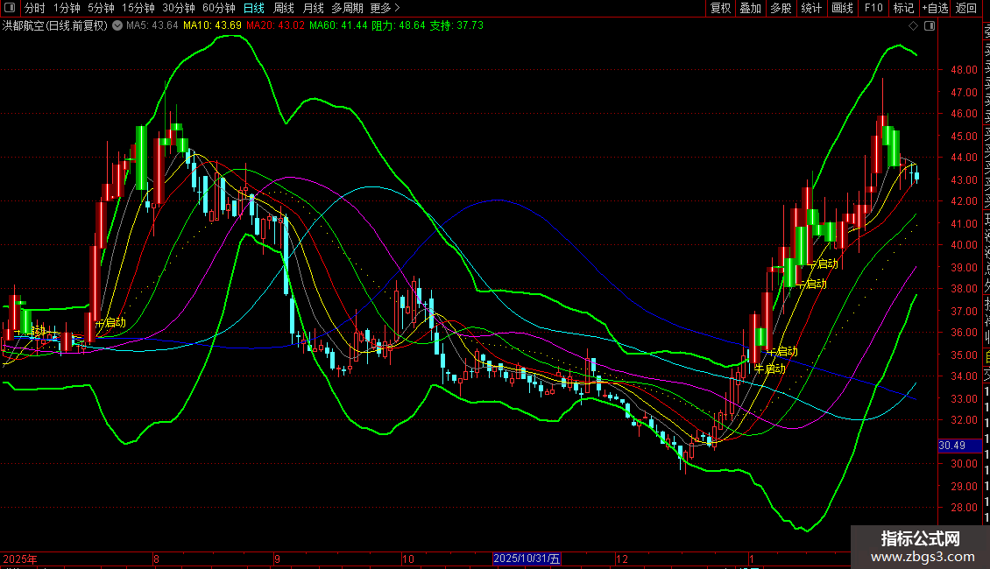Click the 2025/10/31 date marker on timeline
The width and height of the screenshot is (990, 569).
click(527, 558)
